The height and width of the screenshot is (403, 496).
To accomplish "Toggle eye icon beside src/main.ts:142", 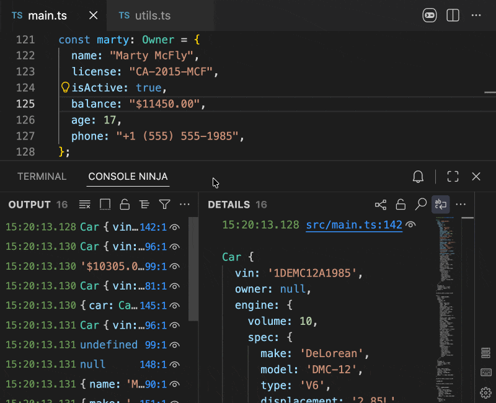I will point(410,226).
